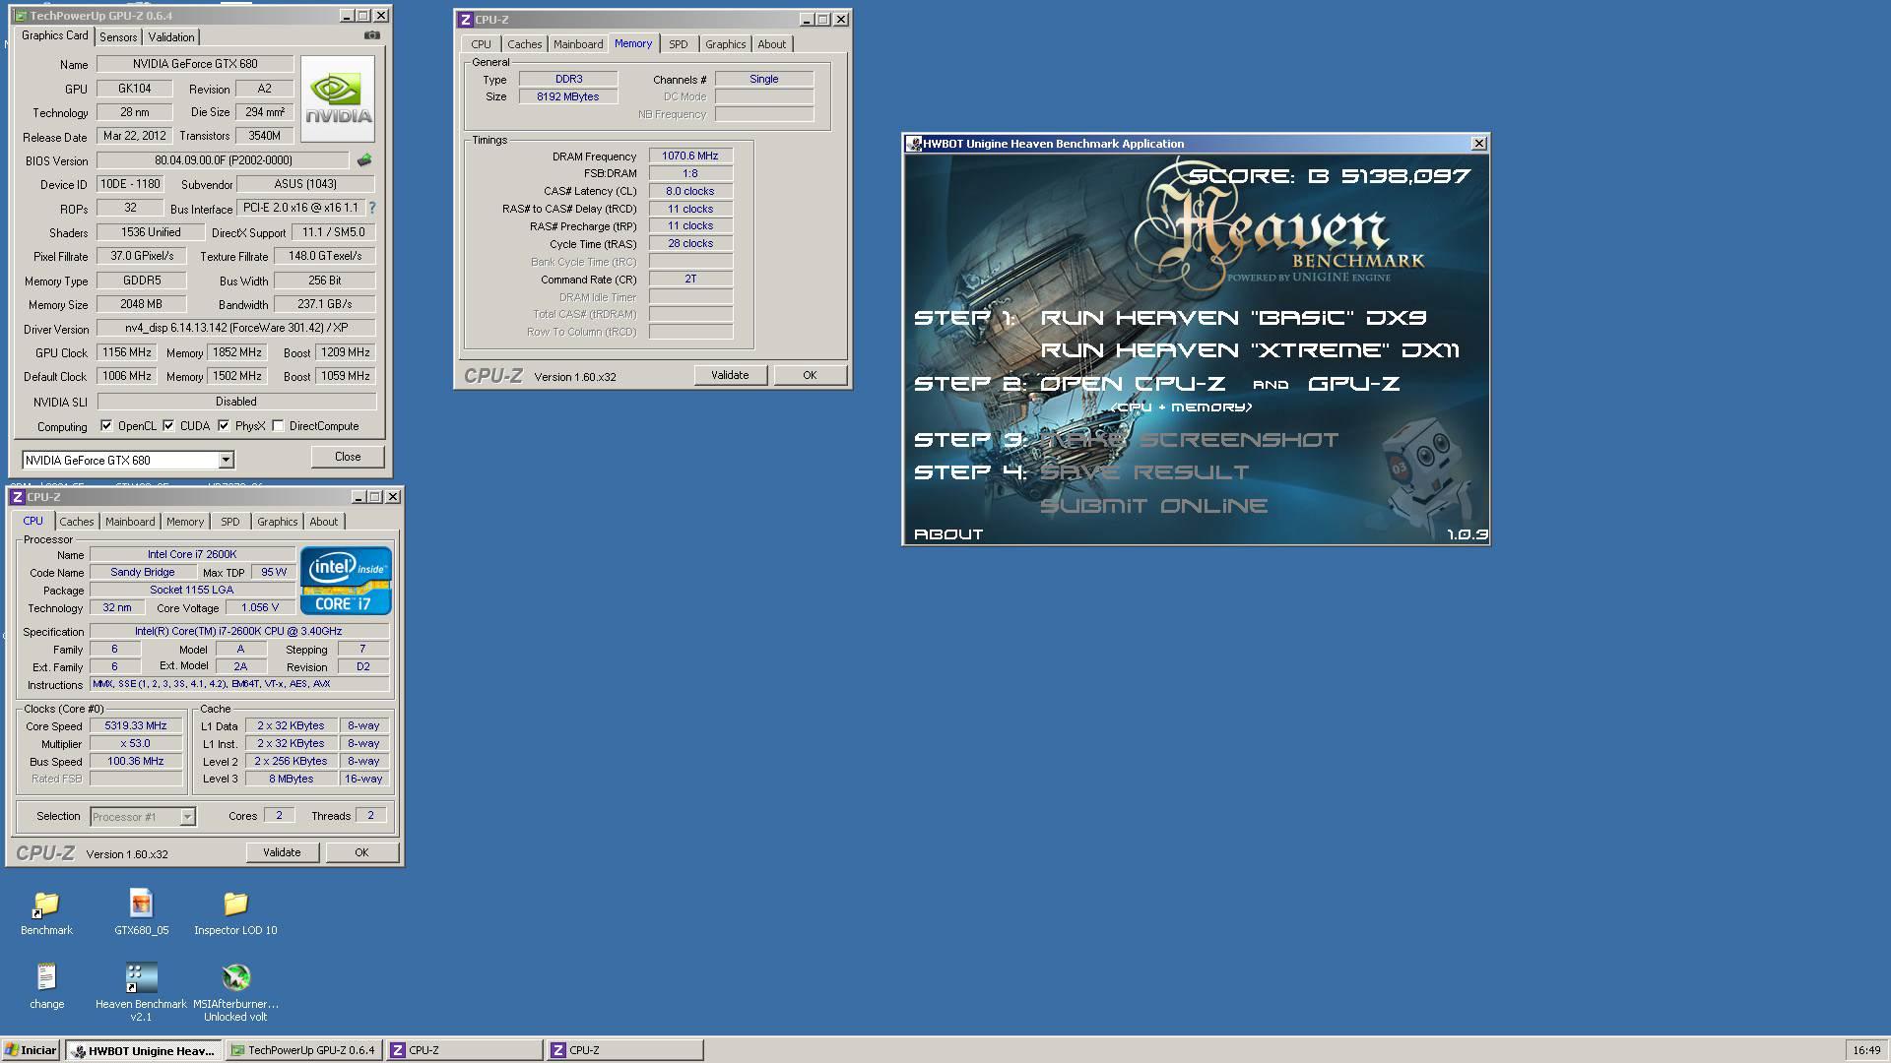Viewport: 1891px width, 1063px height.
Task: Click the Driver Version field
Action: [236, 328]
